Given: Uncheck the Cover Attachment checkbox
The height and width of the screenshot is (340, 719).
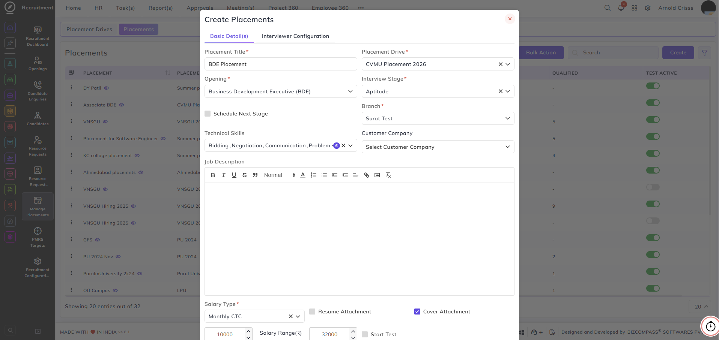Looking at the screenshot, I should (x=417, y=312).
